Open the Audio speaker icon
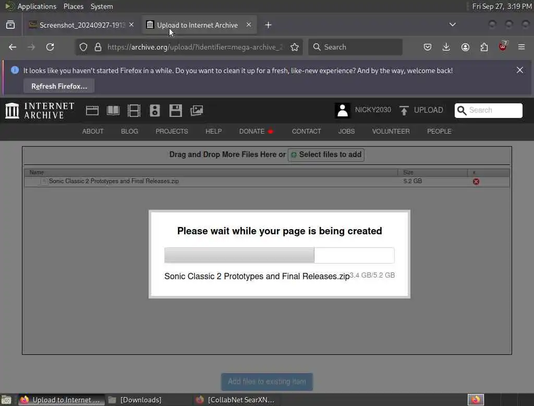534x406 pixels. pos(154,111)
